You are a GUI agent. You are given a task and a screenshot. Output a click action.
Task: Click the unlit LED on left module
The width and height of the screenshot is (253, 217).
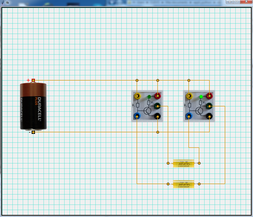coord(149,97)
